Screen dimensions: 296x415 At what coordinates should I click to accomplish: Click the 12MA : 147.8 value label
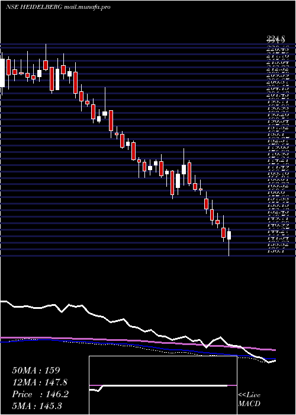coord(40,382)
